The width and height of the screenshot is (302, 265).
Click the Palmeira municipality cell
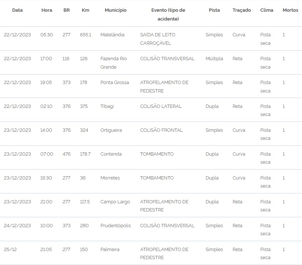click(110, 250)
